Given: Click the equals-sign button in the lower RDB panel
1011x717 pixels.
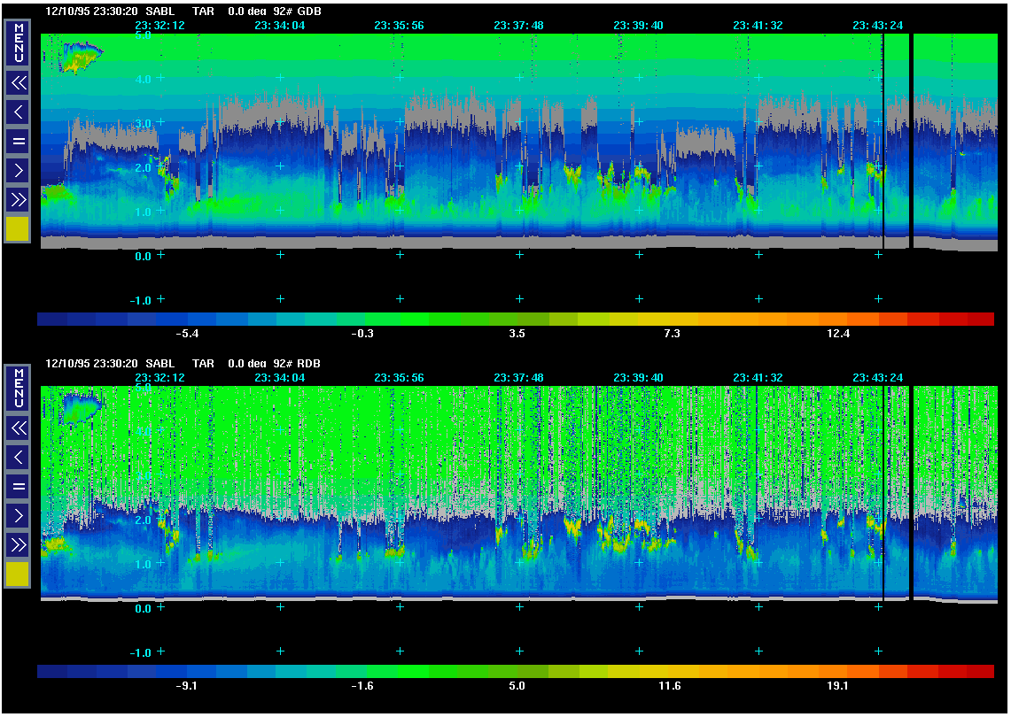Looking at the screenshot, I should pos(19,486).
